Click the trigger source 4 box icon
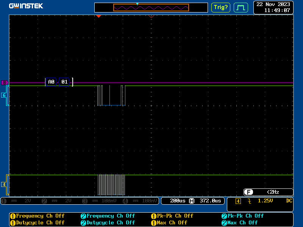The width and height of the screenshot is (303, 227). (238, 201)
